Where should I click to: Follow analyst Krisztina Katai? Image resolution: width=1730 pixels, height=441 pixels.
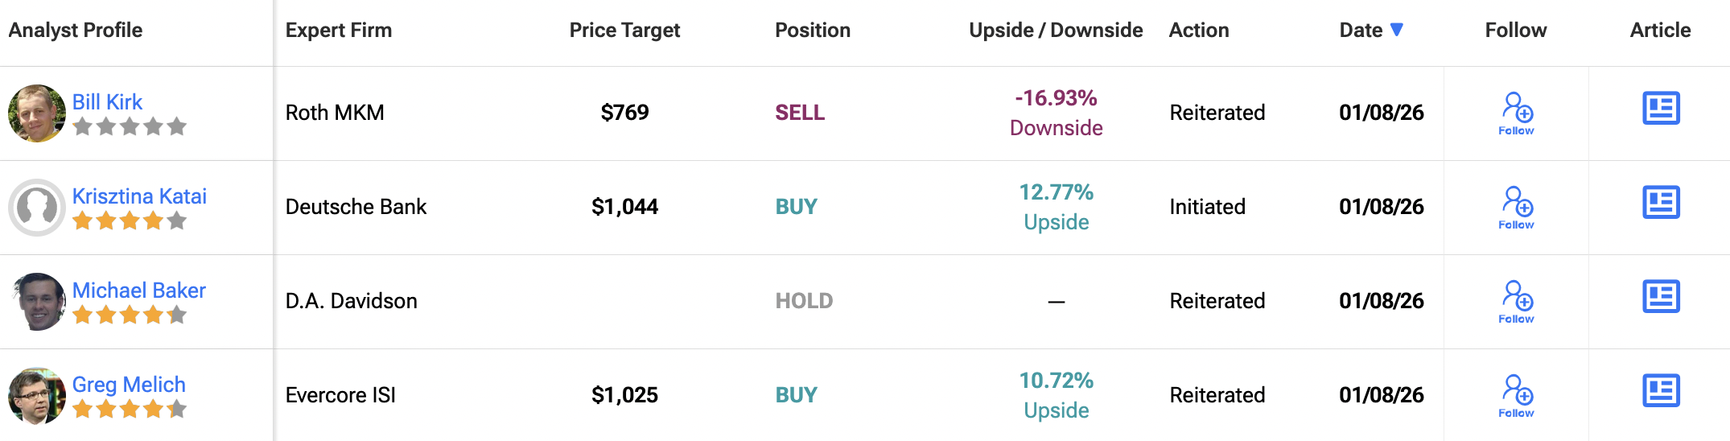click(1516, 208)
